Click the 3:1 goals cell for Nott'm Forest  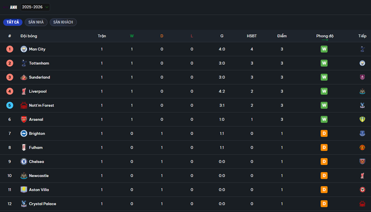(x=222, y=105)
